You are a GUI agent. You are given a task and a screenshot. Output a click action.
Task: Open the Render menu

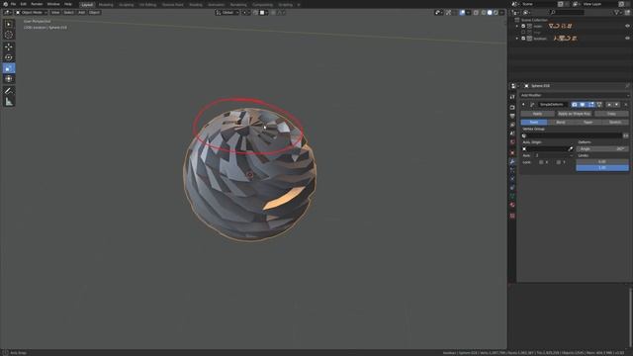(37, 4)
